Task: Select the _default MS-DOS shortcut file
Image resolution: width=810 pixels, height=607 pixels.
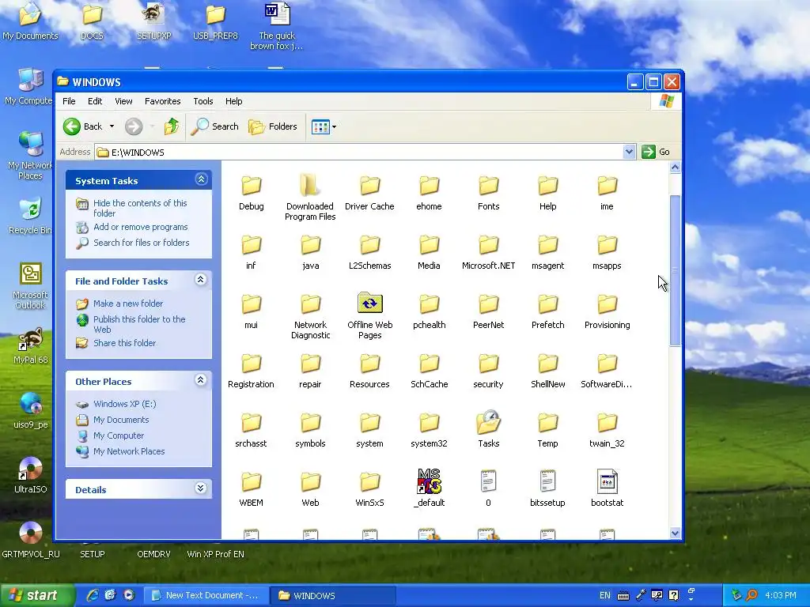Action: pyautogui.click(x=429, y=481)
